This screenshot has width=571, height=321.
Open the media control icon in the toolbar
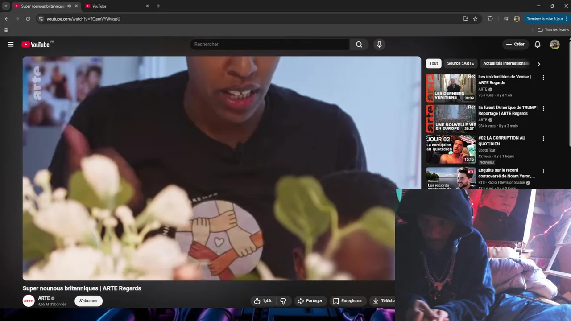coord(506,19)
